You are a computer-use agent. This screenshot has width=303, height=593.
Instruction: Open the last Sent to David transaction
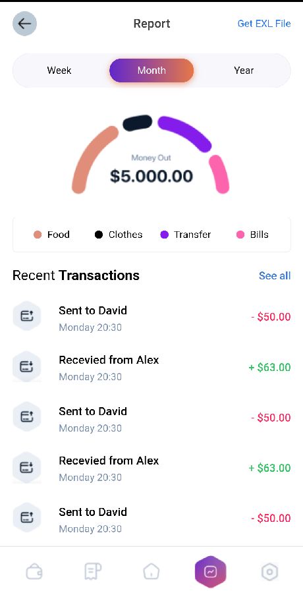151,518
